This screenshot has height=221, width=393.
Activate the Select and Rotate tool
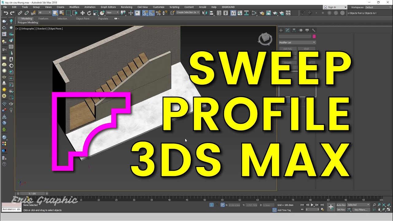coord(89,13)
